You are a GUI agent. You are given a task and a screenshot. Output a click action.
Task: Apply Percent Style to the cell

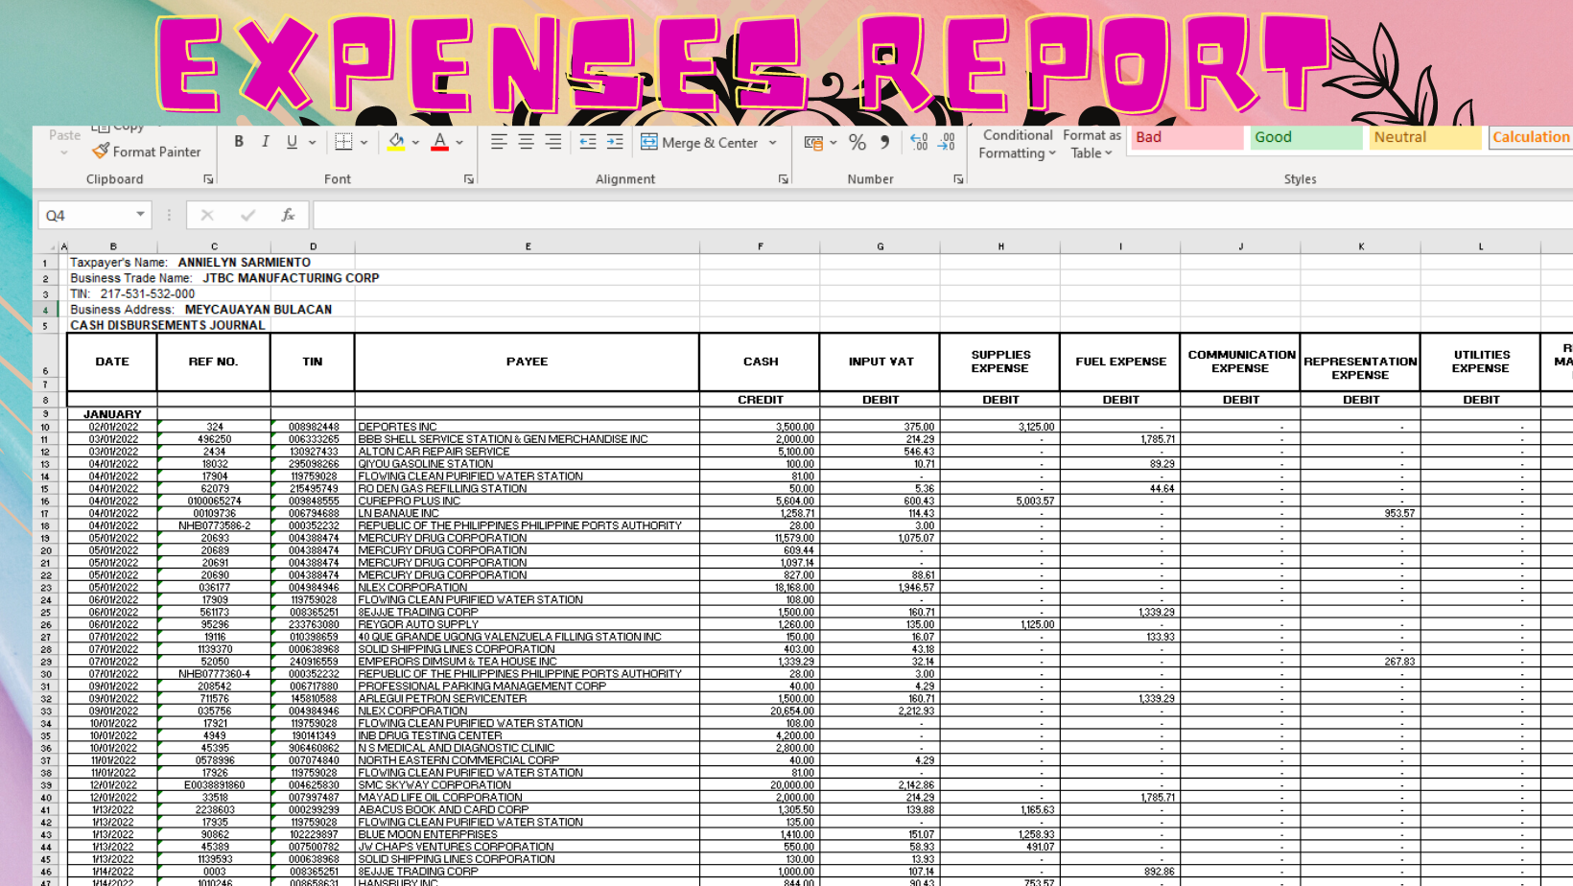click(857, 142)
